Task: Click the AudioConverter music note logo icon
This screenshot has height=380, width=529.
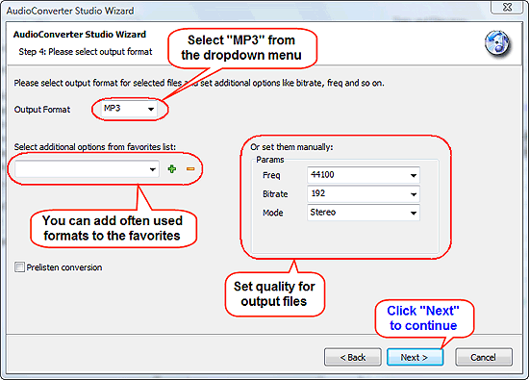Action: coord(497,43)
